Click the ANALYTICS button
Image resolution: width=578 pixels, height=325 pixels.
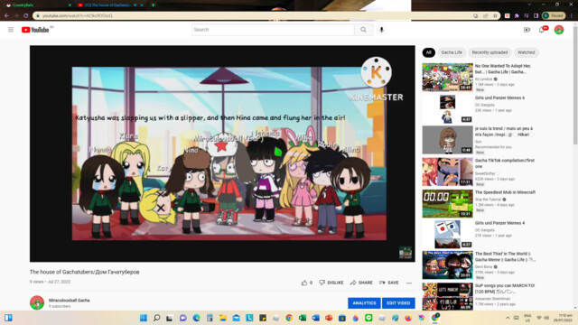pos(364,303)
